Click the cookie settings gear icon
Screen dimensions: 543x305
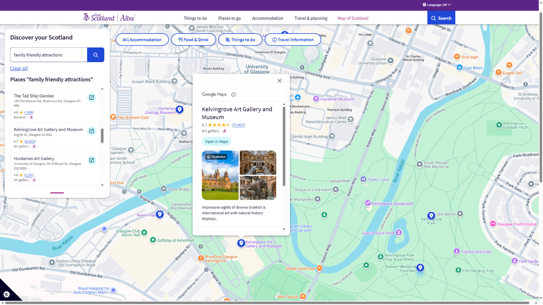tap(7, 294)
